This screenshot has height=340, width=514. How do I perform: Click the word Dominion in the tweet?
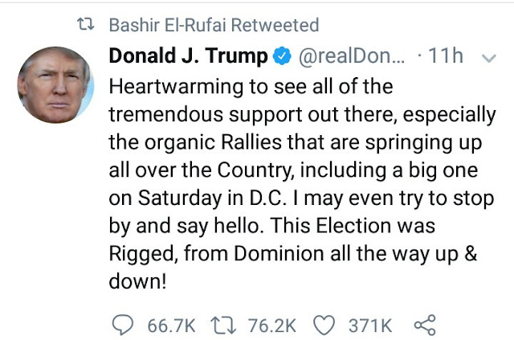(x=279, y=254)
